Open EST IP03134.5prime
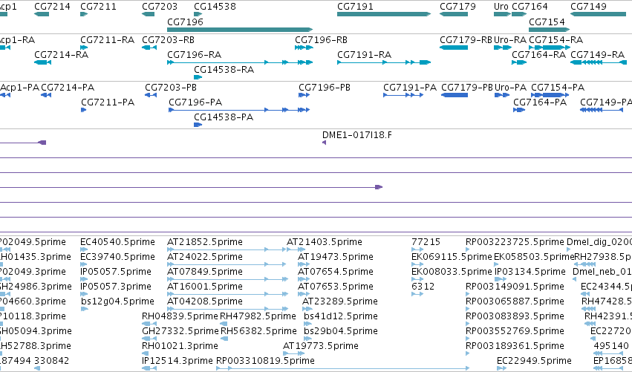The width and height of the screenshot is (632, 372). point(530,272)
